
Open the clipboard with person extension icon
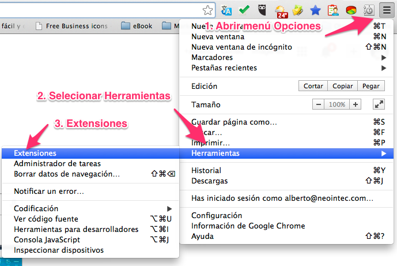[333, 10]
